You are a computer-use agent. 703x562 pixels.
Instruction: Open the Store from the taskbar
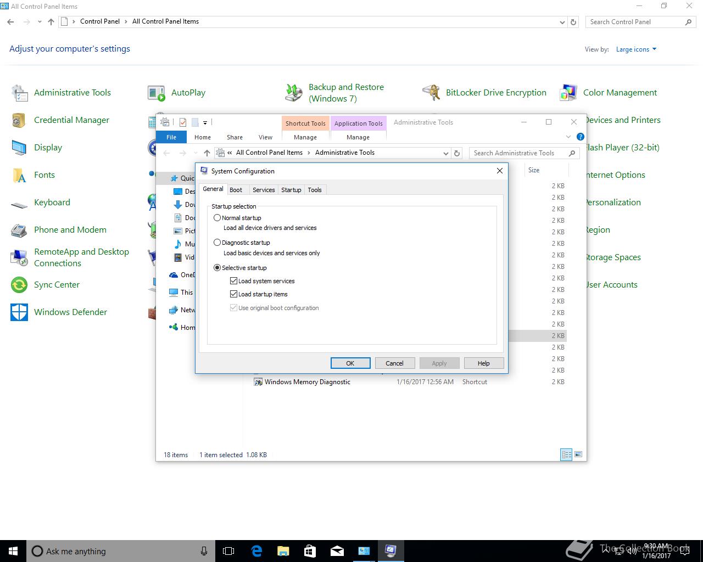310,551
